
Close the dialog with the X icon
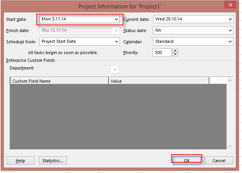coord(230,5)
